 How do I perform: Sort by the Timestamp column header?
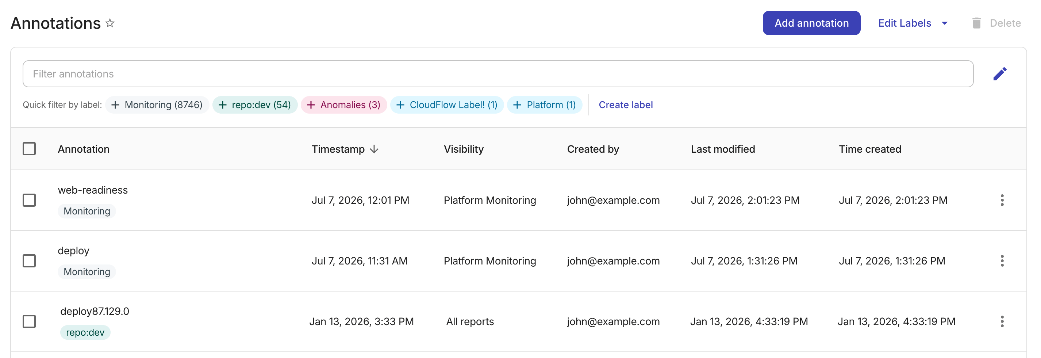[x=338, y=149]
